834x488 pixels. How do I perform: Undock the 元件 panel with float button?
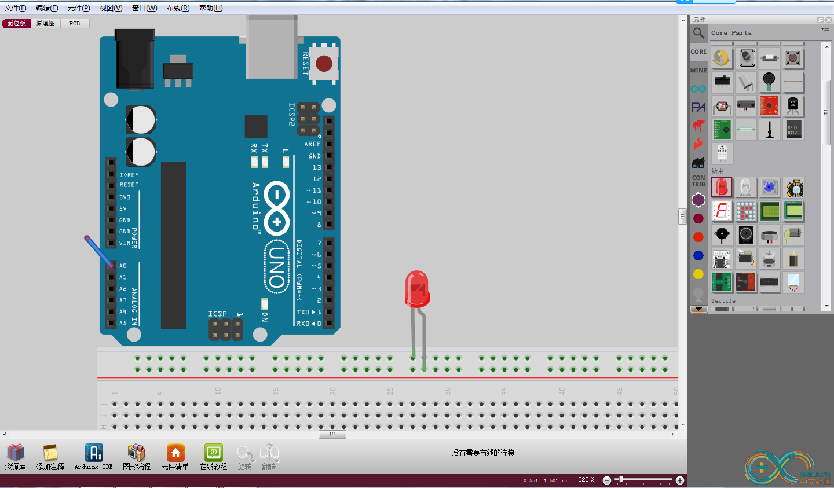click(820, 20)
